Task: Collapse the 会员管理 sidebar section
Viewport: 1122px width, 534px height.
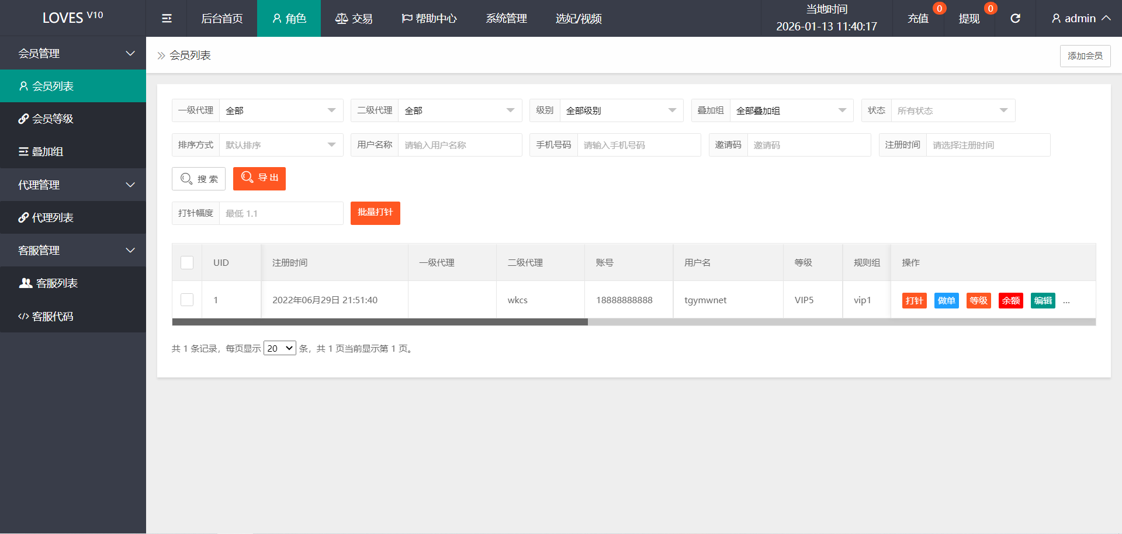Action: [73, 53]
